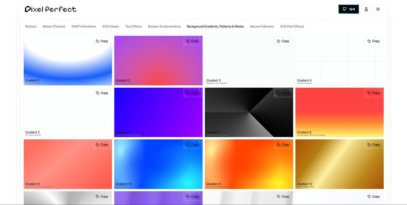Click the Pixel Perfect logo
Image resolution: width=407 pixels, height=205 pixels.
(x=51, y=9)
